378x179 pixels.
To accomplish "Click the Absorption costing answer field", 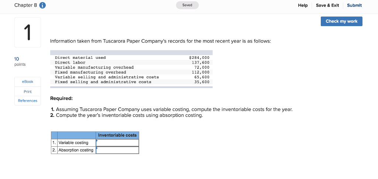I will pyautogui.click(x=117, y=150).
